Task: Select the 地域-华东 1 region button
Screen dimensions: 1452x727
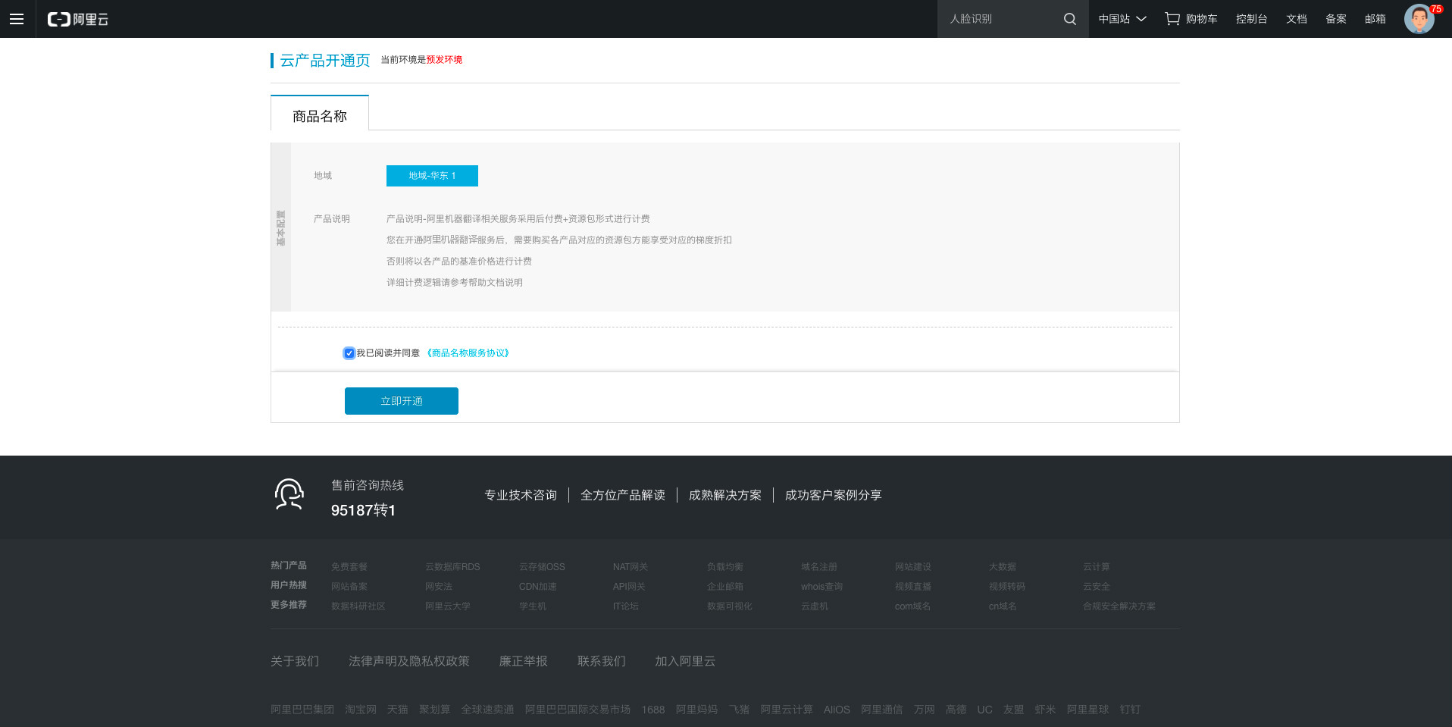Action: (x=432, y=176)
